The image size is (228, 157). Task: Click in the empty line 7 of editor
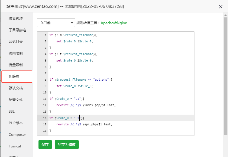pyautogui.click(x=117, y=73)
